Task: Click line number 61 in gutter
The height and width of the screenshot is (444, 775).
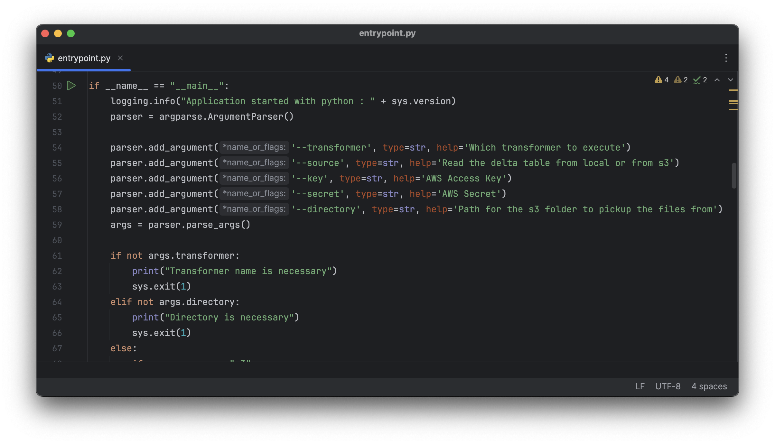Action: click(57, 256)
